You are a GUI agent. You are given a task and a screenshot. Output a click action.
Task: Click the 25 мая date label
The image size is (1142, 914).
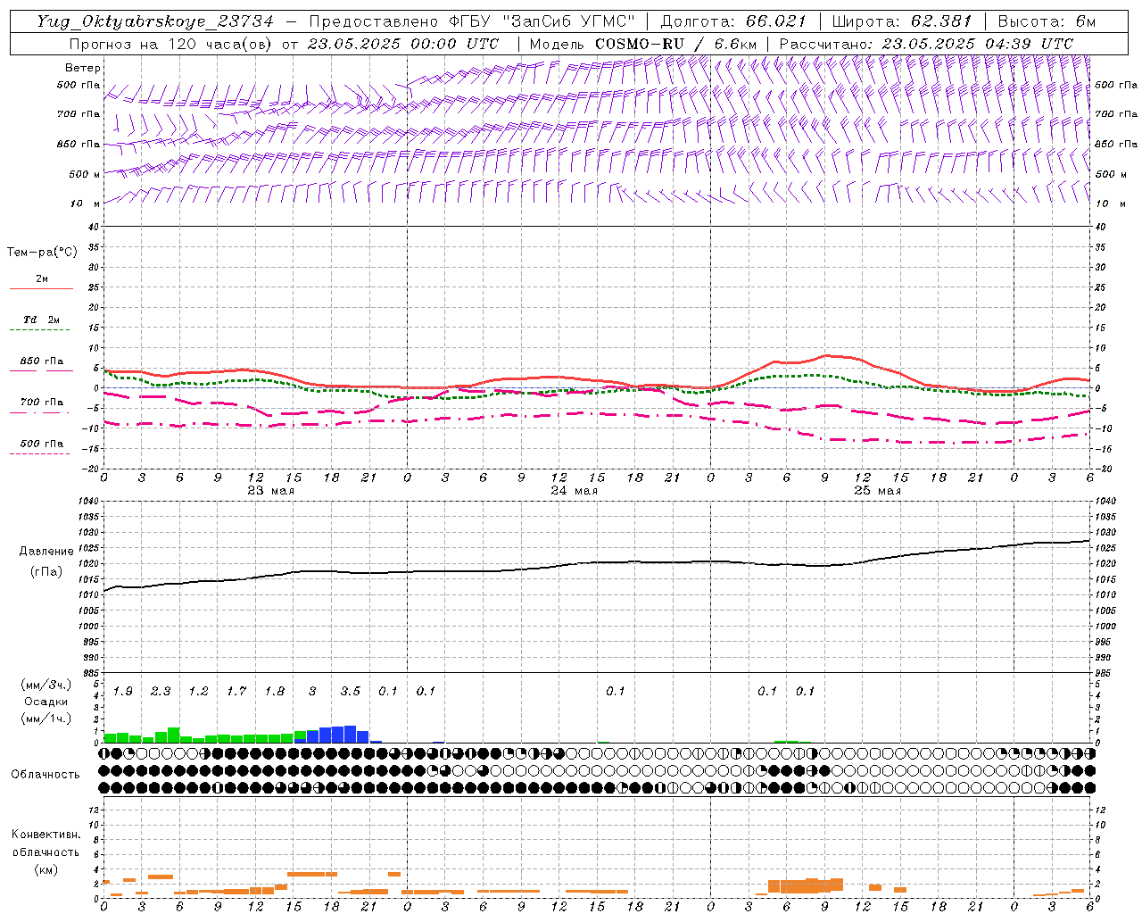(877, 491)
